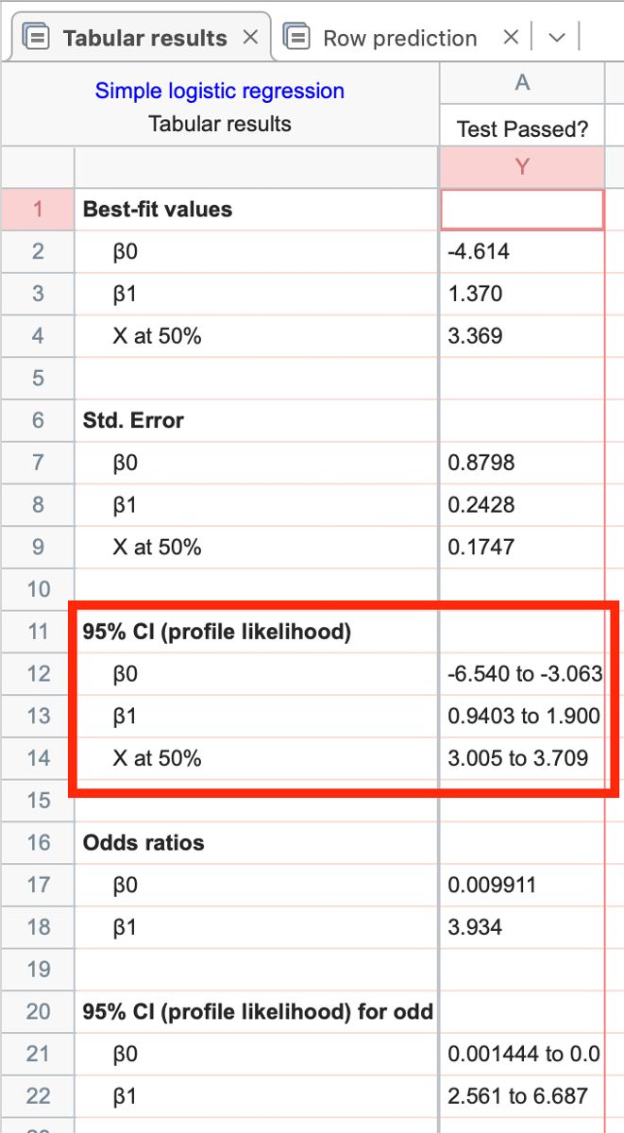The height and width of the screenshot is (1133, 624).
Task: Close the Tabular results tab
Action: tap(250, 38)
